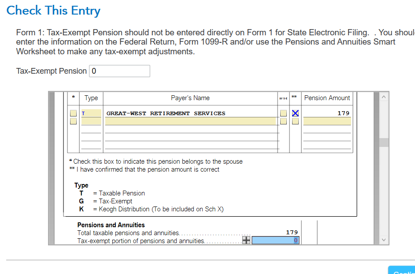Click the empty Payer's Name field below Great-West
The image size is (415, 274).
pos(190,121)
